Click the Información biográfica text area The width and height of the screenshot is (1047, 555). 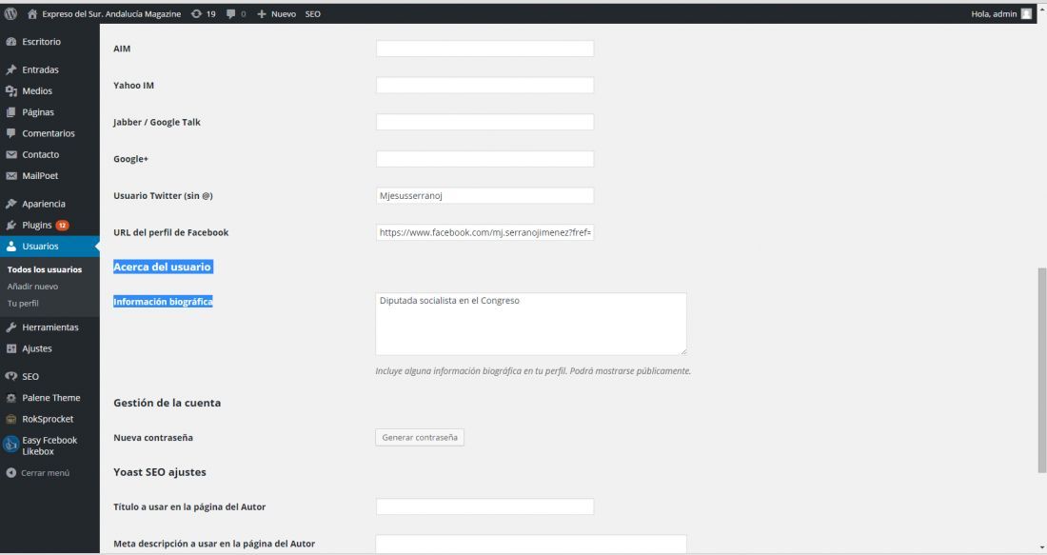[531, 324]
